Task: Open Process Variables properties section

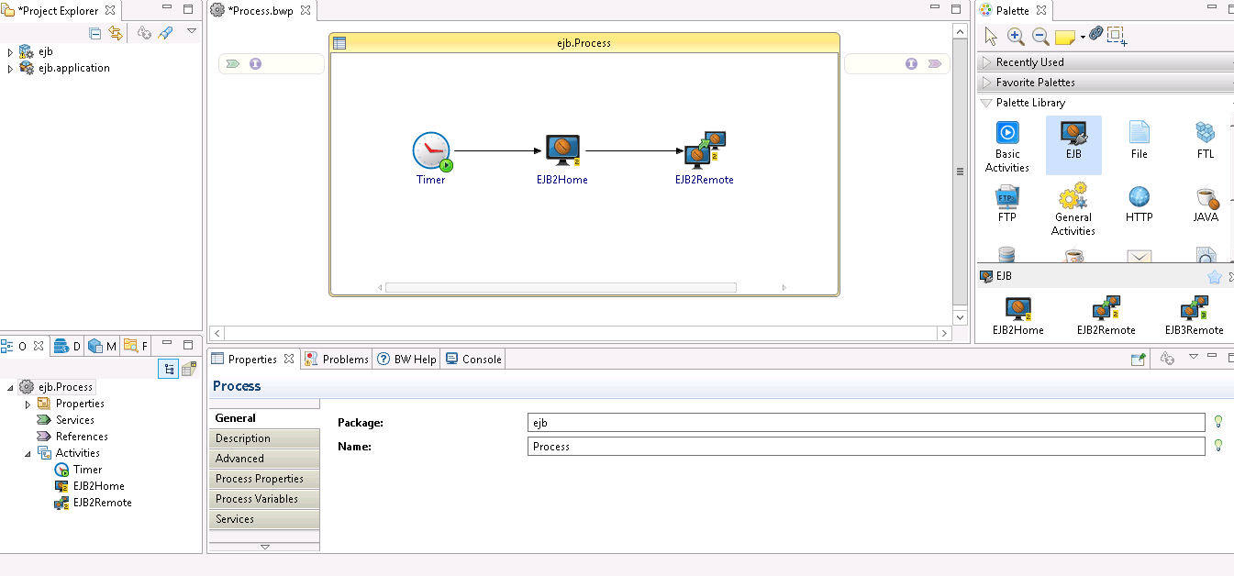Action: point(257,499)
